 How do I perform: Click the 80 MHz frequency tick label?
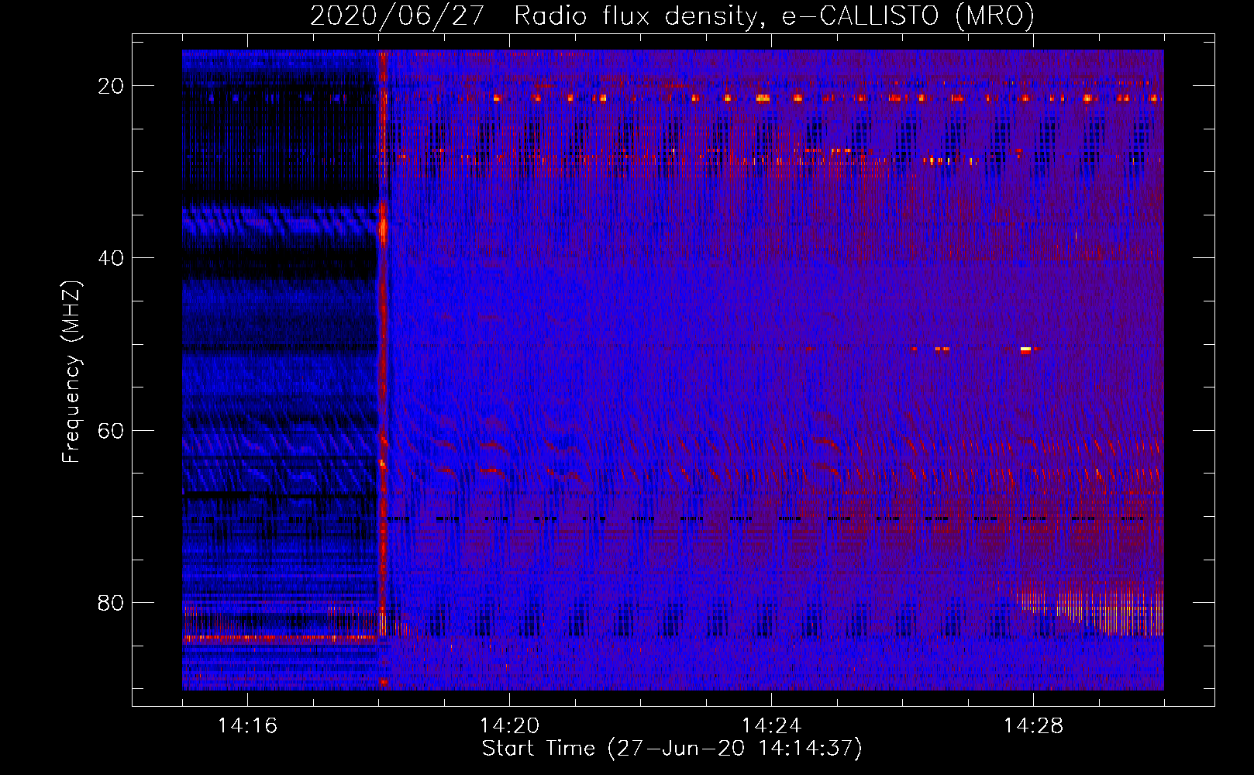click(x=111, y=602)
